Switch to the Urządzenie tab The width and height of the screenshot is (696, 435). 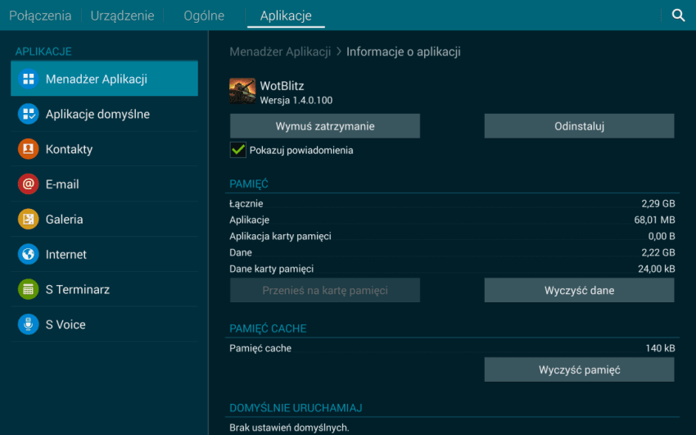(x=123, y=16)
